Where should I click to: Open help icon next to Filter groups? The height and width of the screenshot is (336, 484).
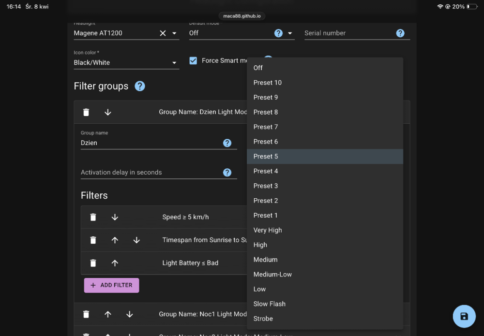coord(140,86)
